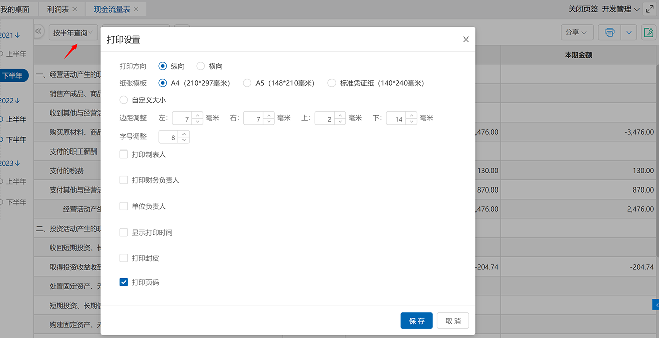Select 横向 print orientation
659x338 pixels.
point(201,66)
